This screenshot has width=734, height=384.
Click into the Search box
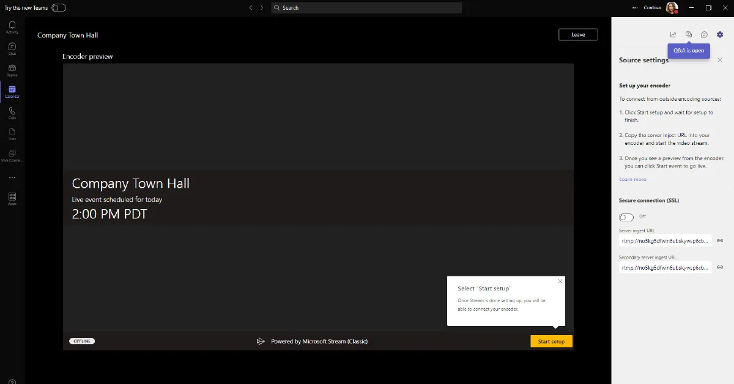[366, 8]
